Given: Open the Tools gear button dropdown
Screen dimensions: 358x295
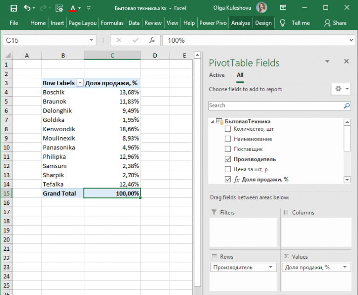Looking at the screenshot, I should tap(341, 89).
